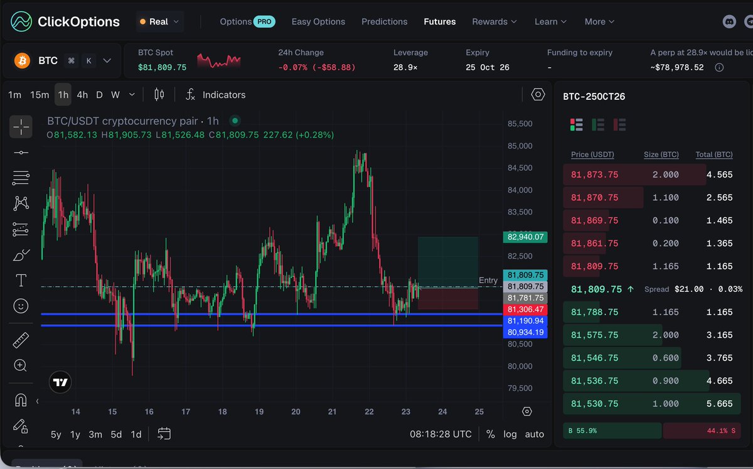The height and width of the screenshot is (469, 753).
Task: Click the B 55.9% buy ratio bar
Action: tap(612, 431)
